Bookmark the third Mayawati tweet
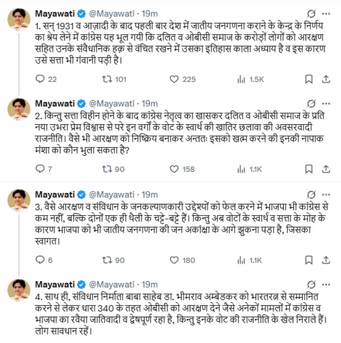 click(309, 260)
